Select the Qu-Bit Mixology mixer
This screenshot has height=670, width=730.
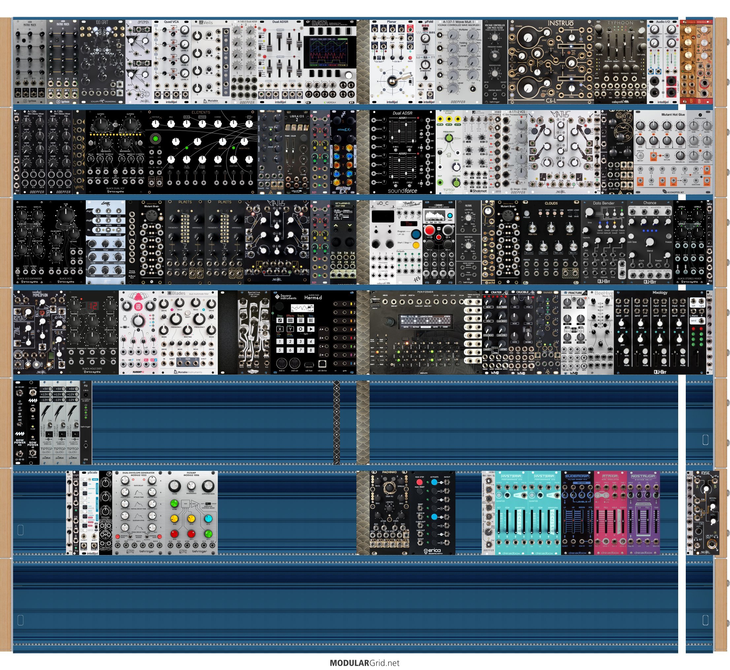[659, 332]
